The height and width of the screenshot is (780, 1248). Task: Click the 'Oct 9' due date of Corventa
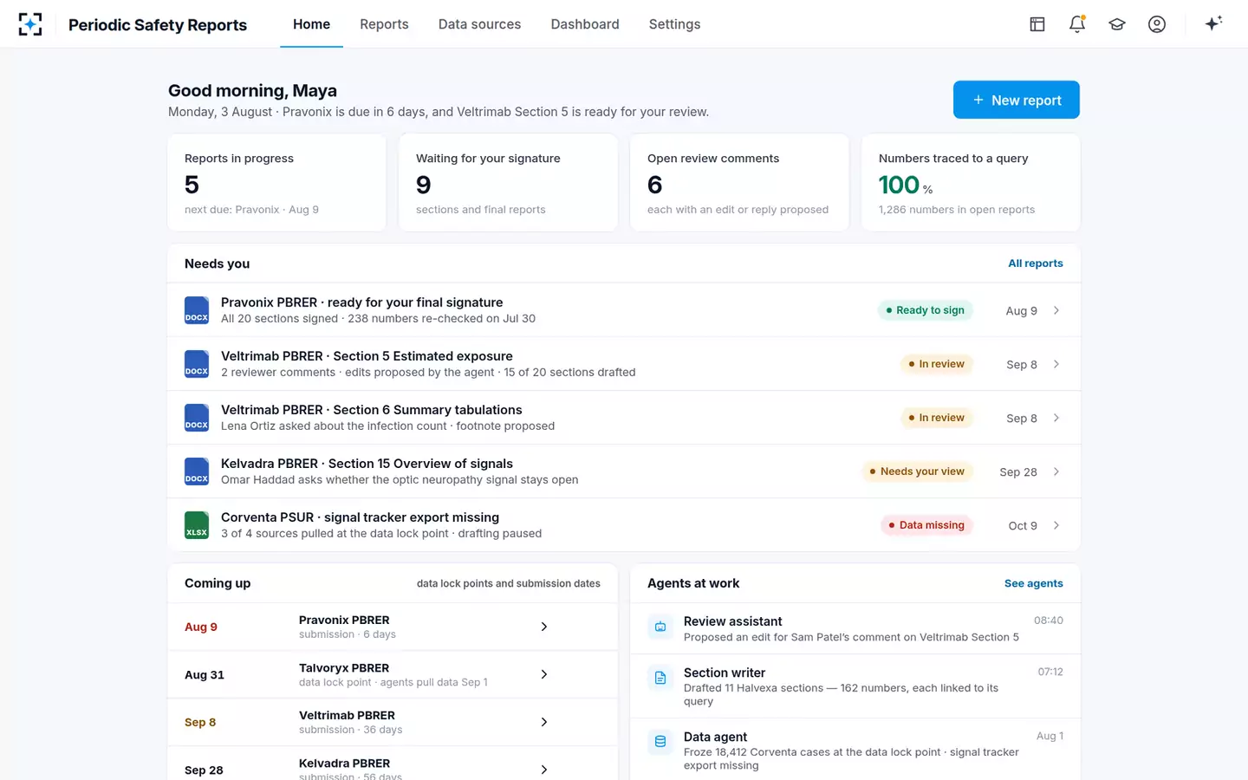[x=1023, y=526]
